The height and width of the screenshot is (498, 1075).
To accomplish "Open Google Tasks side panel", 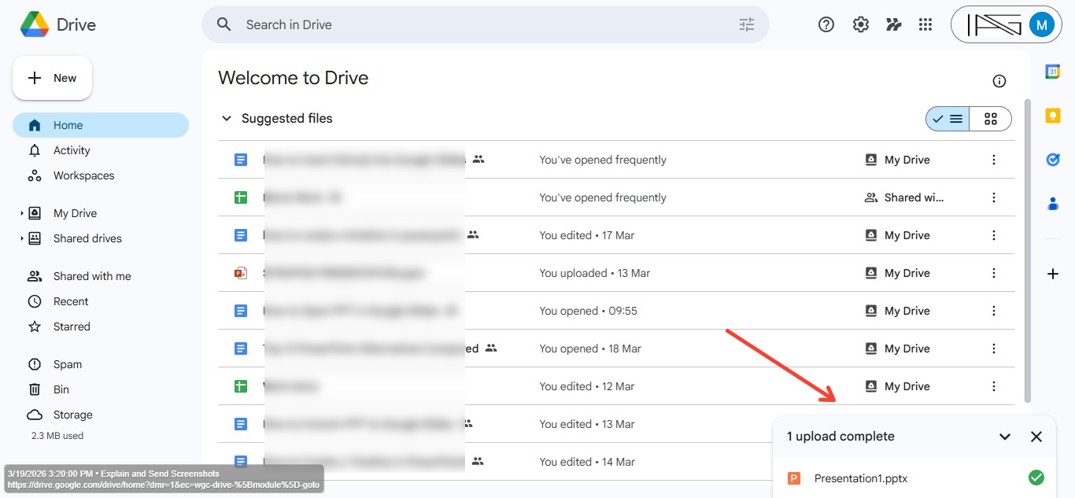I will point(1053,160).
